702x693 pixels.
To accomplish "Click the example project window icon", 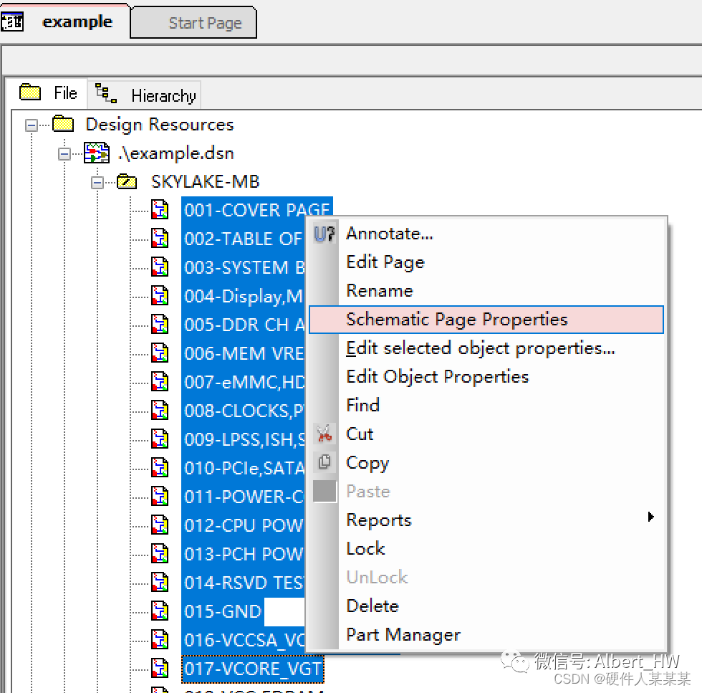I will click(x=12, y=21).
